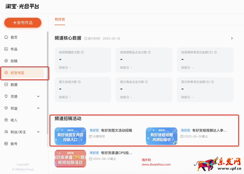The image size is (244, 174).
Task: Click the 收入 income coin icon
Action: coord(6,120)
